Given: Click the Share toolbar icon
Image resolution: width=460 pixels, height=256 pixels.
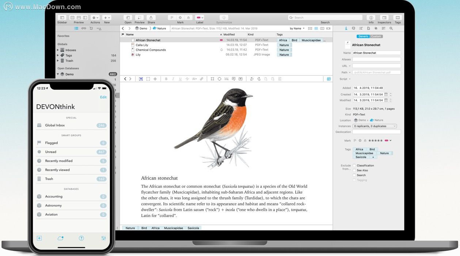Looking at the screenshot, I should (x=151, y=18).
